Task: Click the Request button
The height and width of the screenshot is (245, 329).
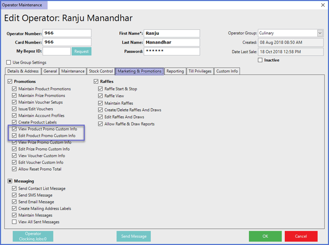Action: coord(82,51)
